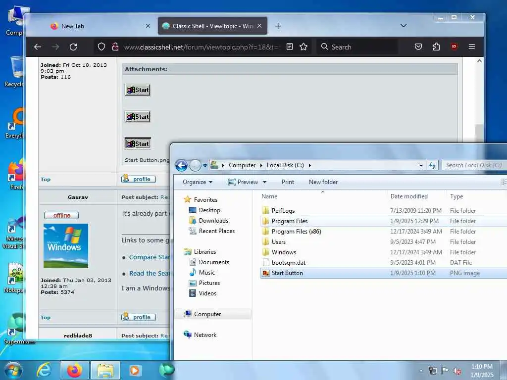Open the second Start button attachment image
507x380 pixels.
coord(138,117)
